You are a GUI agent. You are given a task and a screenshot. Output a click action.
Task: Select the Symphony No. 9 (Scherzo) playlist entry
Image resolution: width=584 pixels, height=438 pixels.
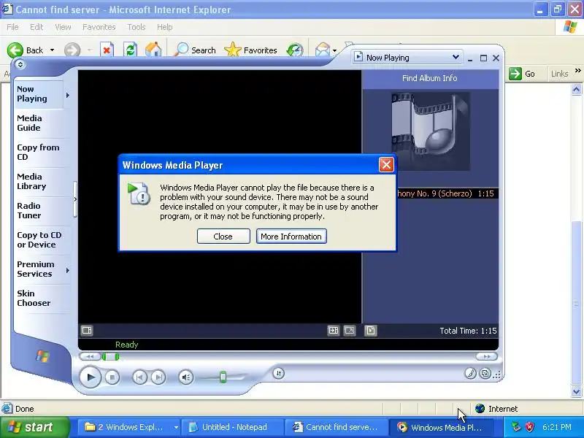click(x=447, y=193)
